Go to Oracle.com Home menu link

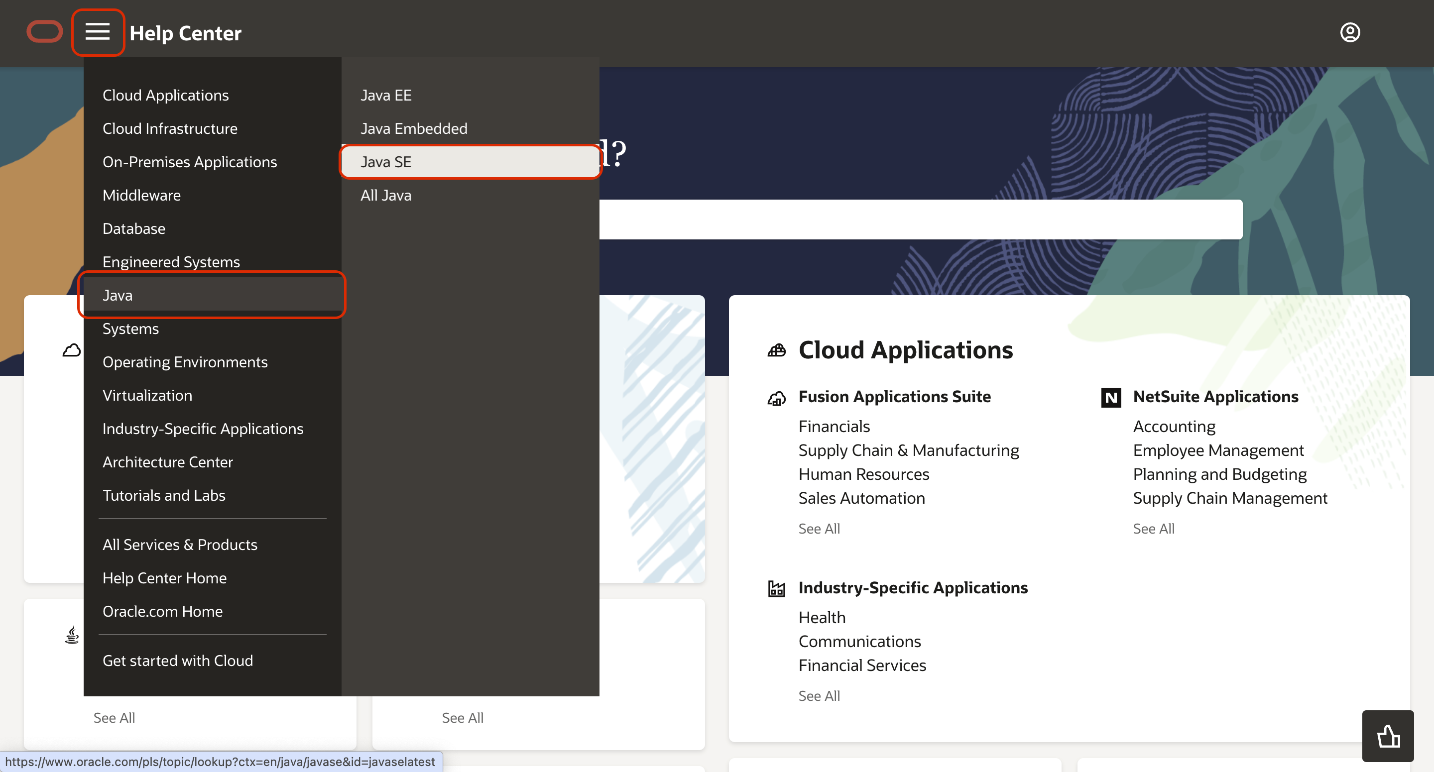162,611
